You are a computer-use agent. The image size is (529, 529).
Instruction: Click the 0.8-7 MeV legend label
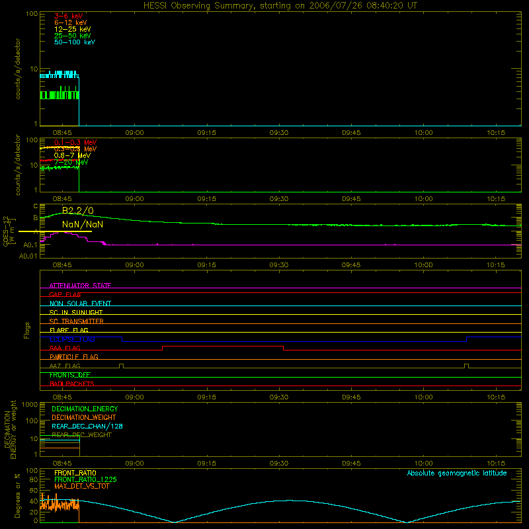72,155
